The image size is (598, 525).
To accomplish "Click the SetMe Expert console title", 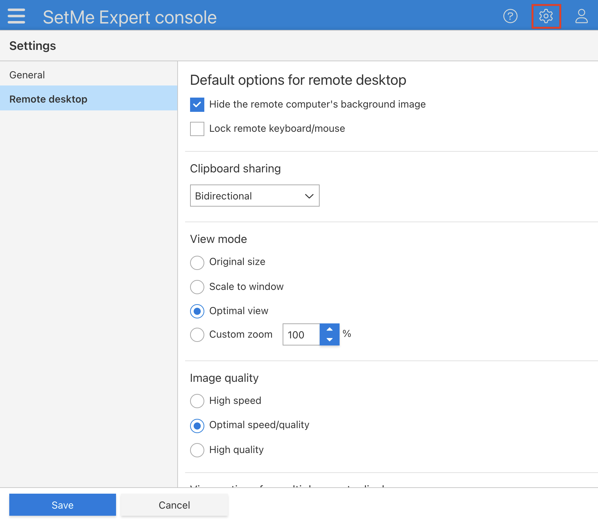I will pyautogui.click(x=130, y=17).
